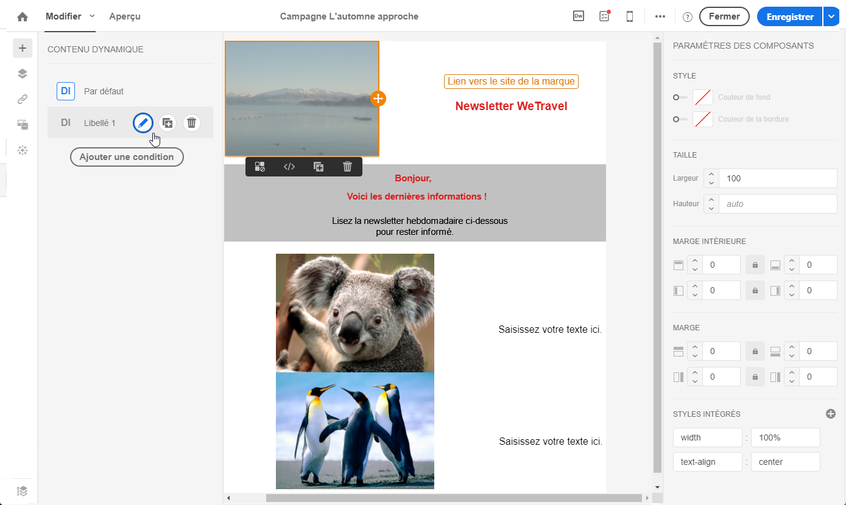Click the orange move handle on the lake image
The width and height of the screenshot is (846, 505).
coord(378,99)
